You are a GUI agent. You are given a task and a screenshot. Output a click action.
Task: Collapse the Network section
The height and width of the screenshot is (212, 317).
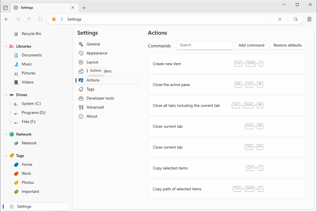coord(6,134)
